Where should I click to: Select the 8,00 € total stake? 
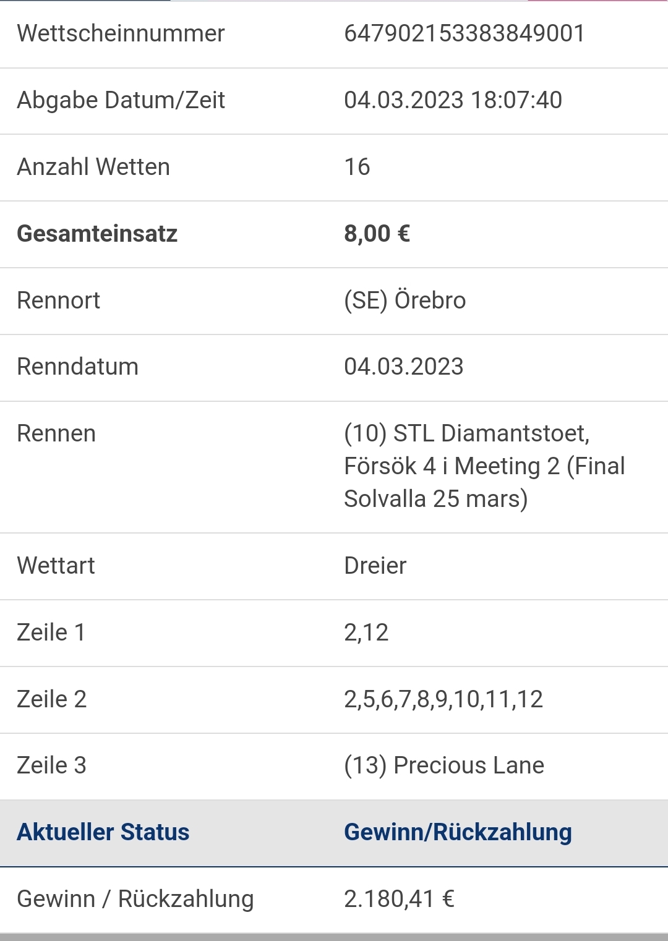[x=377, y=234]
